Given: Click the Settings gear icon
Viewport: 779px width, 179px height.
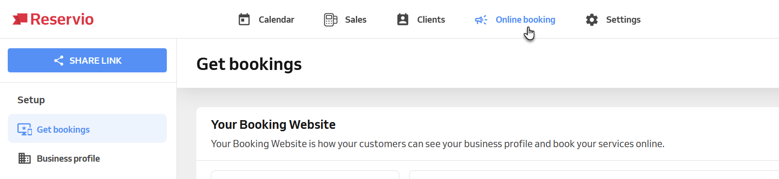Looking at the screenshot, I should click(592, 20).
